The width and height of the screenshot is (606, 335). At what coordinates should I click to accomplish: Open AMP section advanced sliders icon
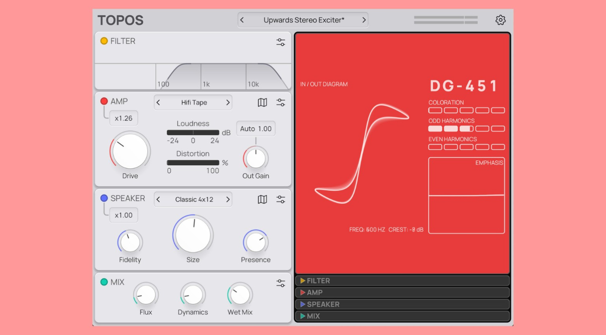tap(281, 103)
